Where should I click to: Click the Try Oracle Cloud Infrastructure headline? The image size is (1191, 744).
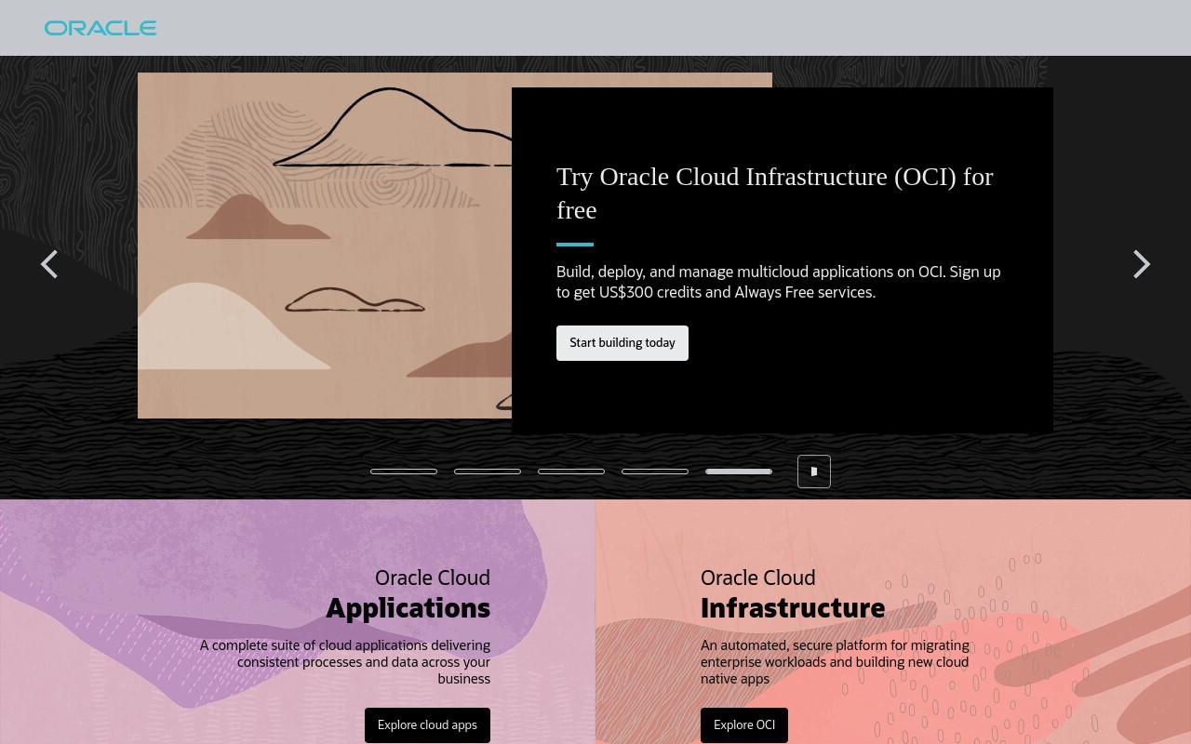tap(775, 193)
